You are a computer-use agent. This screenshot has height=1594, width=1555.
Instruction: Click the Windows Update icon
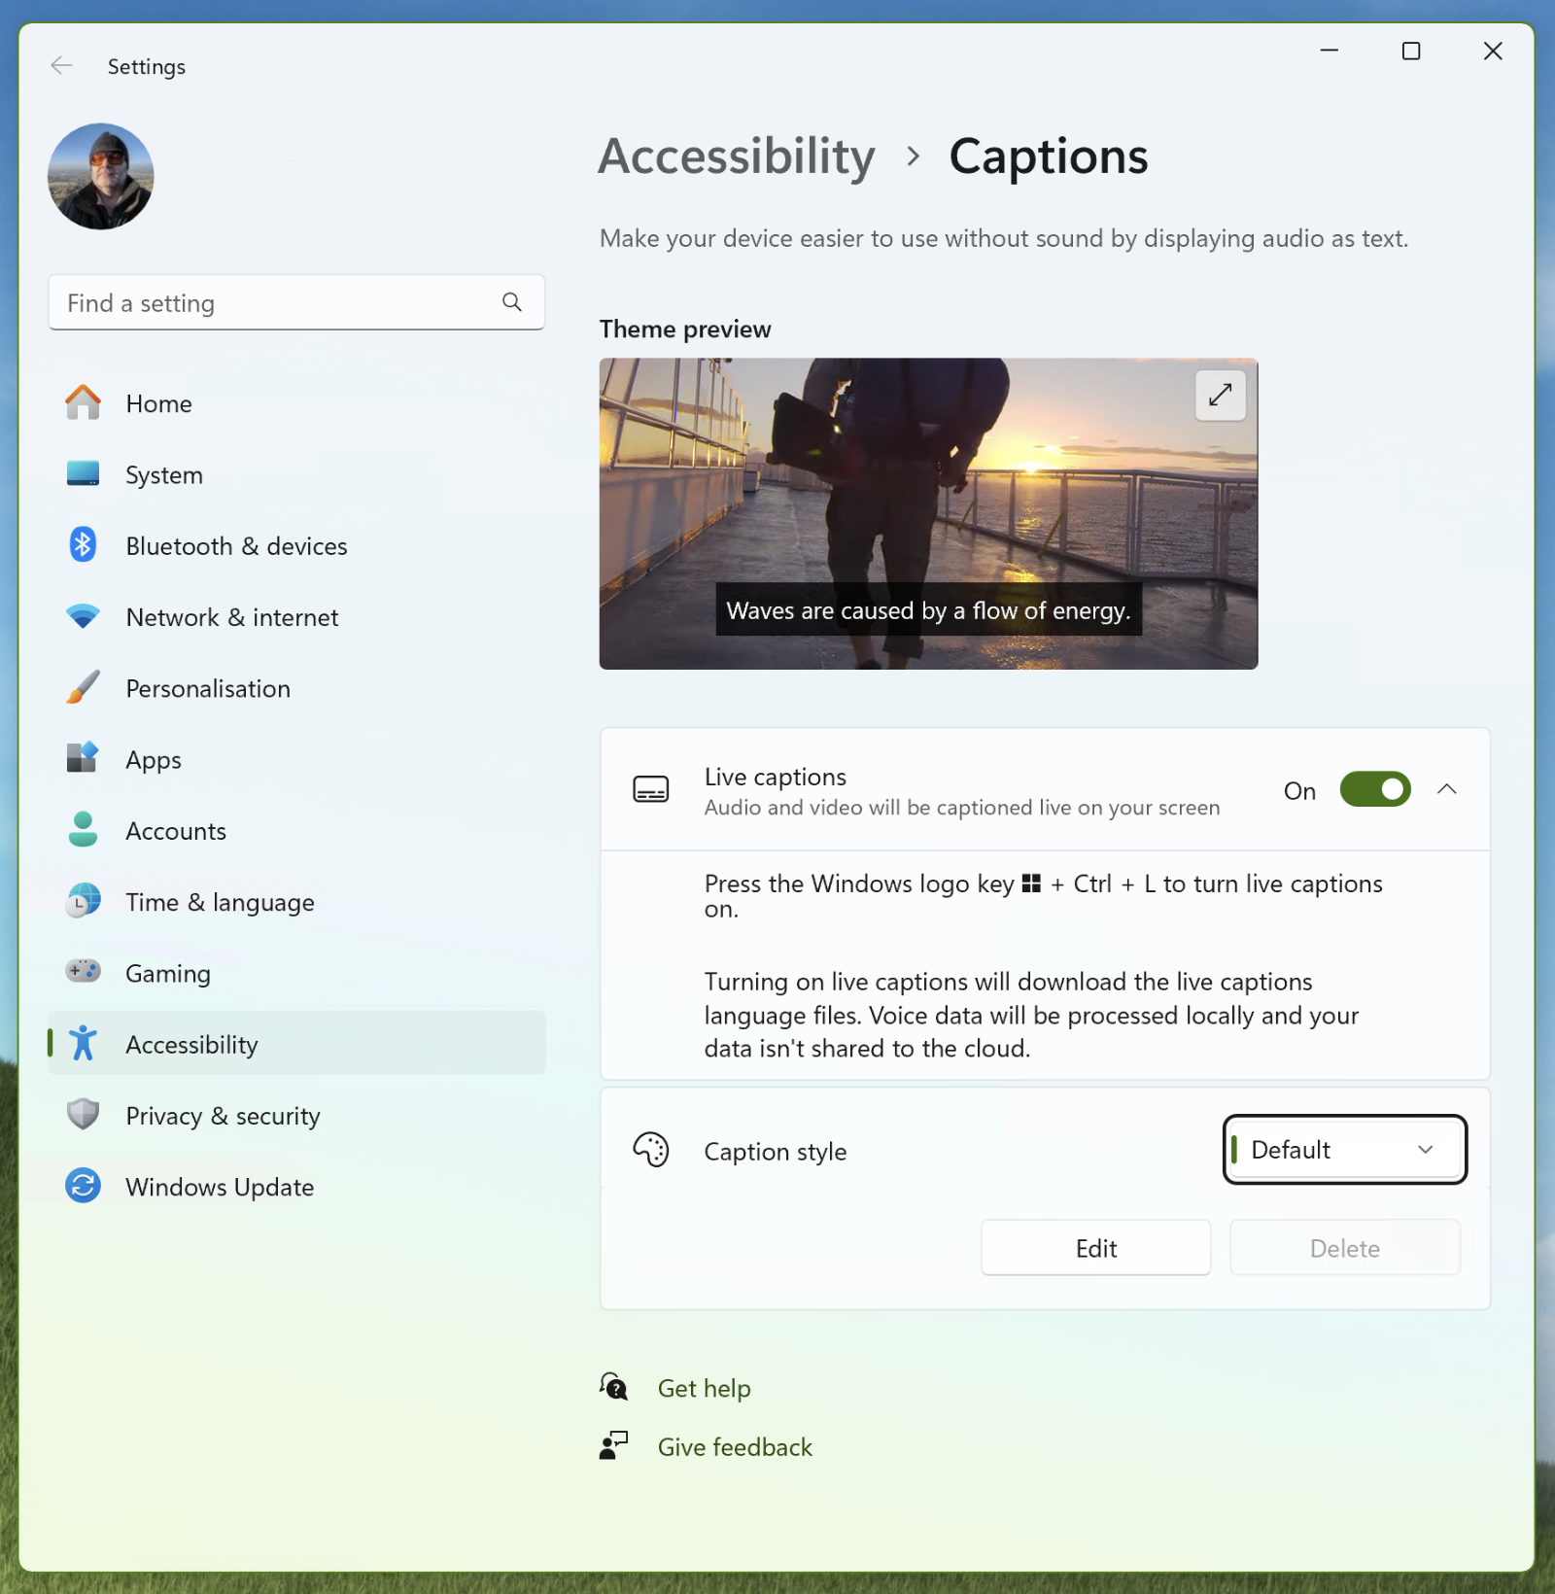click(x=85, y=1186)
